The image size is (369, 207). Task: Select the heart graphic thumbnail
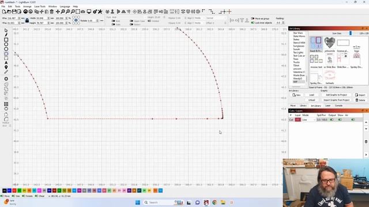click(x=329, y=43)
